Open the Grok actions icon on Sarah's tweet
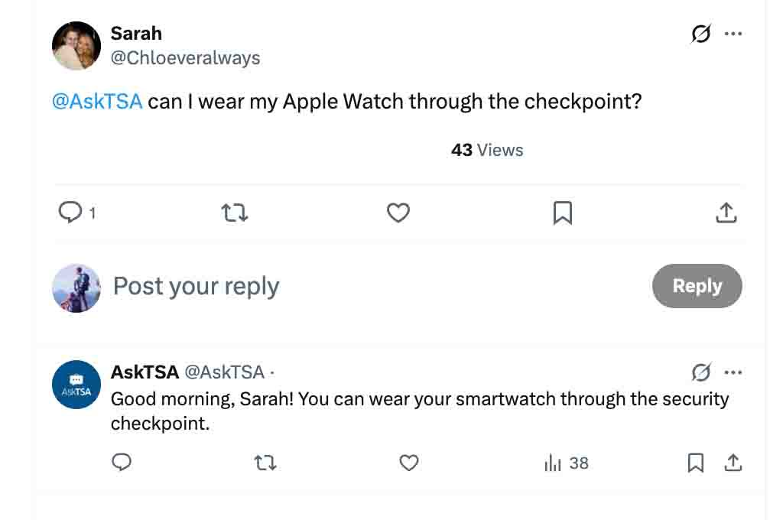The width and height of the screenshot is (783, 520). point(700,34)
